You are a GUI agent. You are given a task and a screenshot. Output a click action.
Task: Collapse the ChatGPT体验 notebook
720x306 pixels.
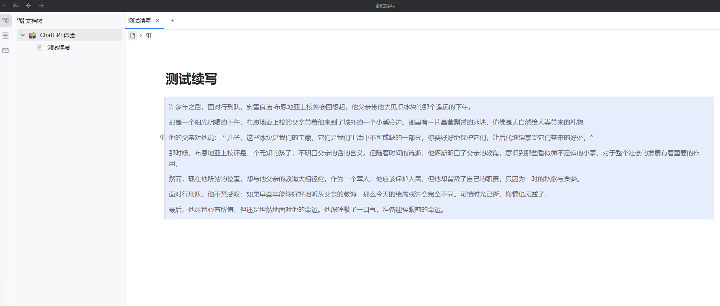(23, 35)
